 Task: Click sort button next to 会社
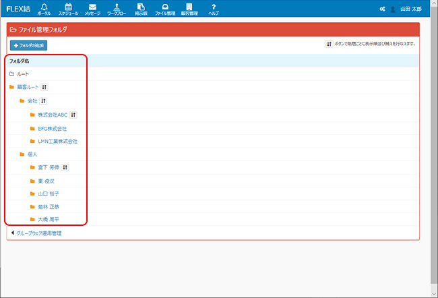click(43, 101)
